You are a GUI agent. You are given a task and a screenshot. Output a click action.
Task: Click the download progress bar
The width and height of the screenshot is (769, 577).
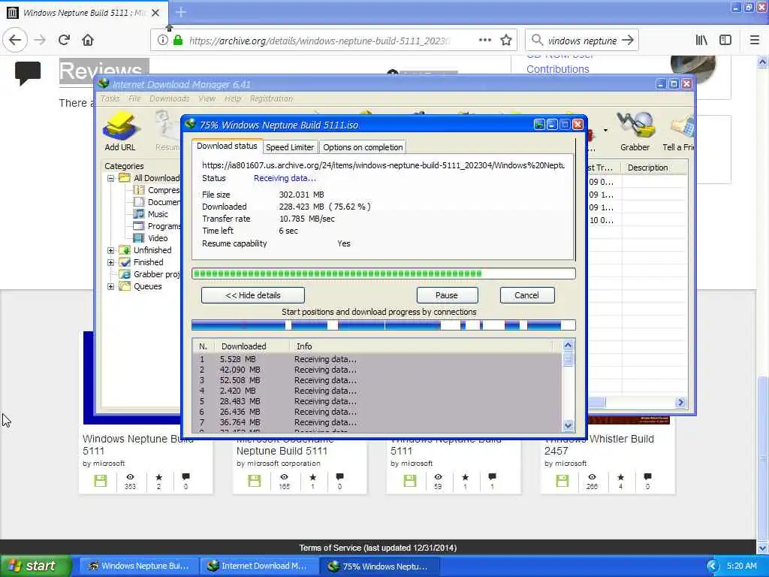(384, 273)
